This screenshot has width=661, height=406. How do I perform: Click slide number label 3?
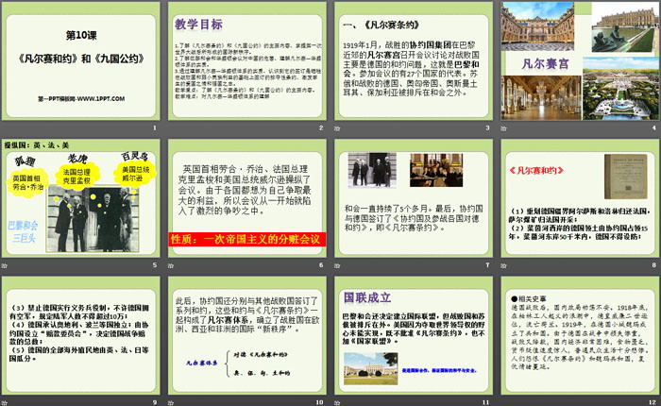[487, 127]
